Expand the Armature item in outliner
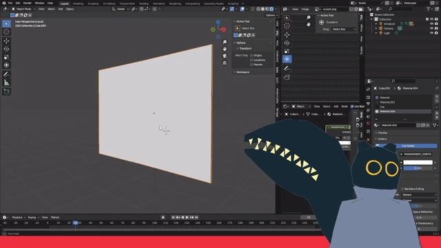441x248 pixels. click(376, 24)
